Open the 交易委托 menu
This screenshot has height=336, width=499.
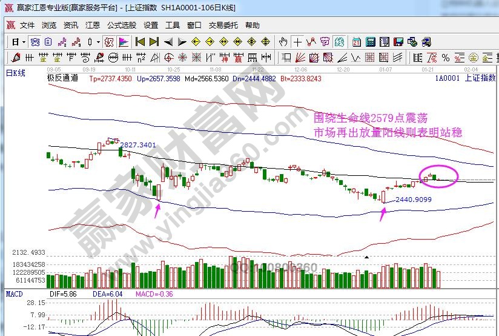click(x=223, y=25)
